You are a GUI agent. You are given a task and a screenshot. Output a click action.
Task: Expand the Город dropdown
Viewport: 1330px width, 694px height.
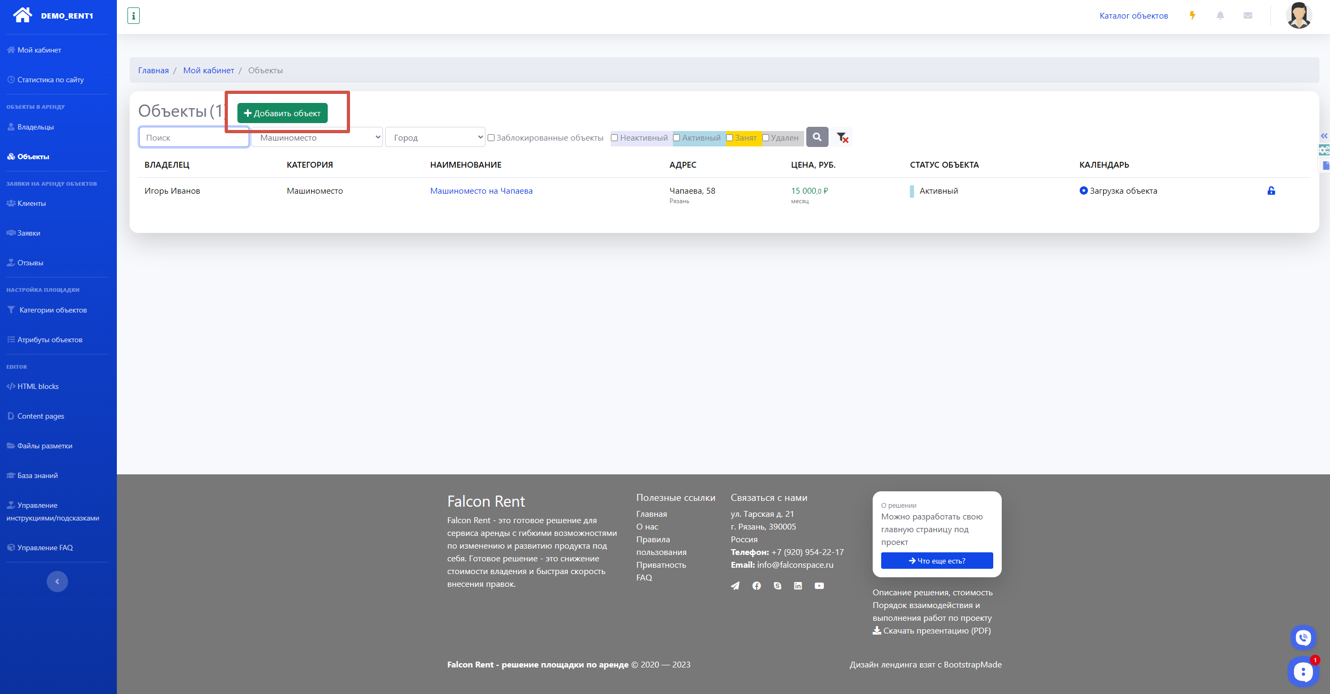pos(435,137)
